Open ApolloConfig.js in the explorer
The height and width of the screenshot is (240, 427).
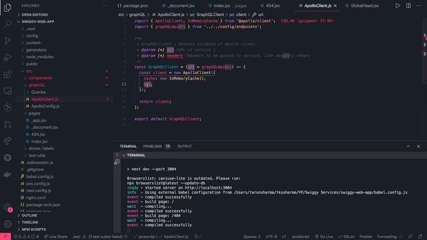coord(65,106)
